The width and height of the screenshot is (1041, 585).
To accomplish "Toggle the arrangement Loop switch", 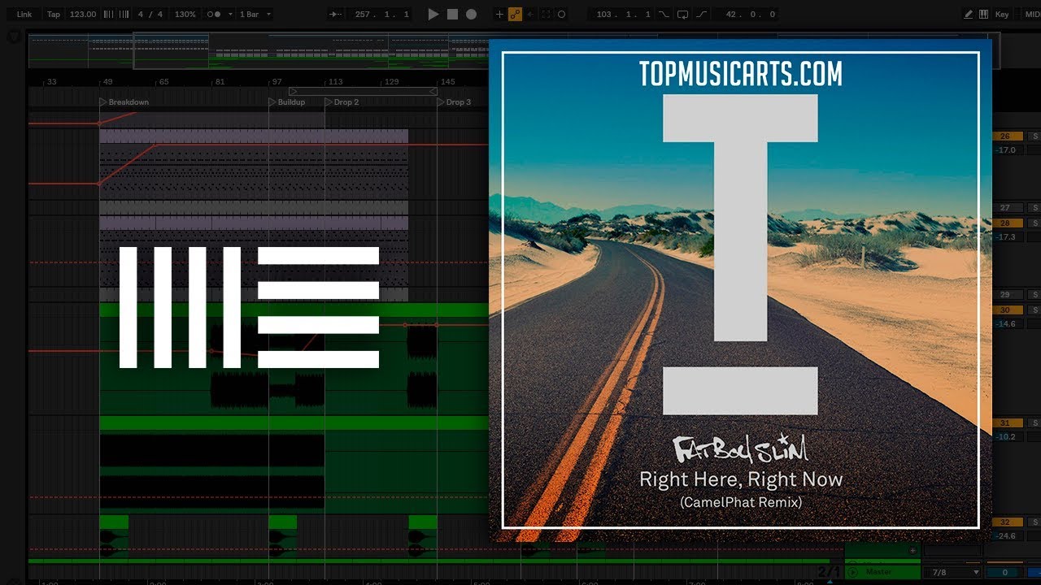I will (x=682, y=15).
